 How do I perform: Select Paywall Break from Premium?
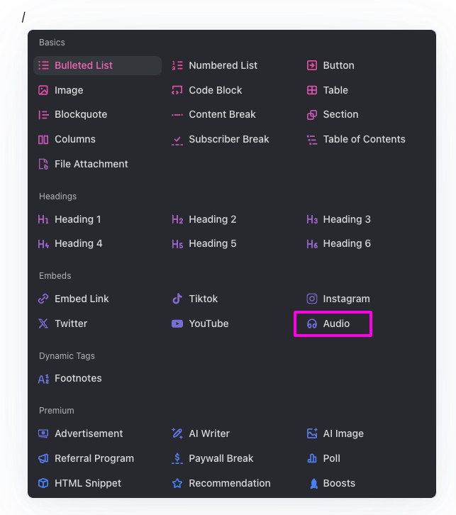[x=221, y=458]
